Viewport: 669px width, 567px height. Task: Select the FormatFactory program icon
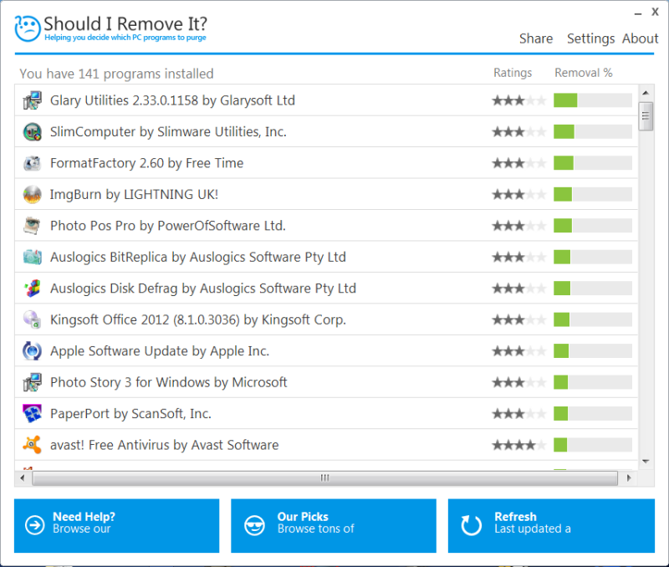(x=32, y=163)
